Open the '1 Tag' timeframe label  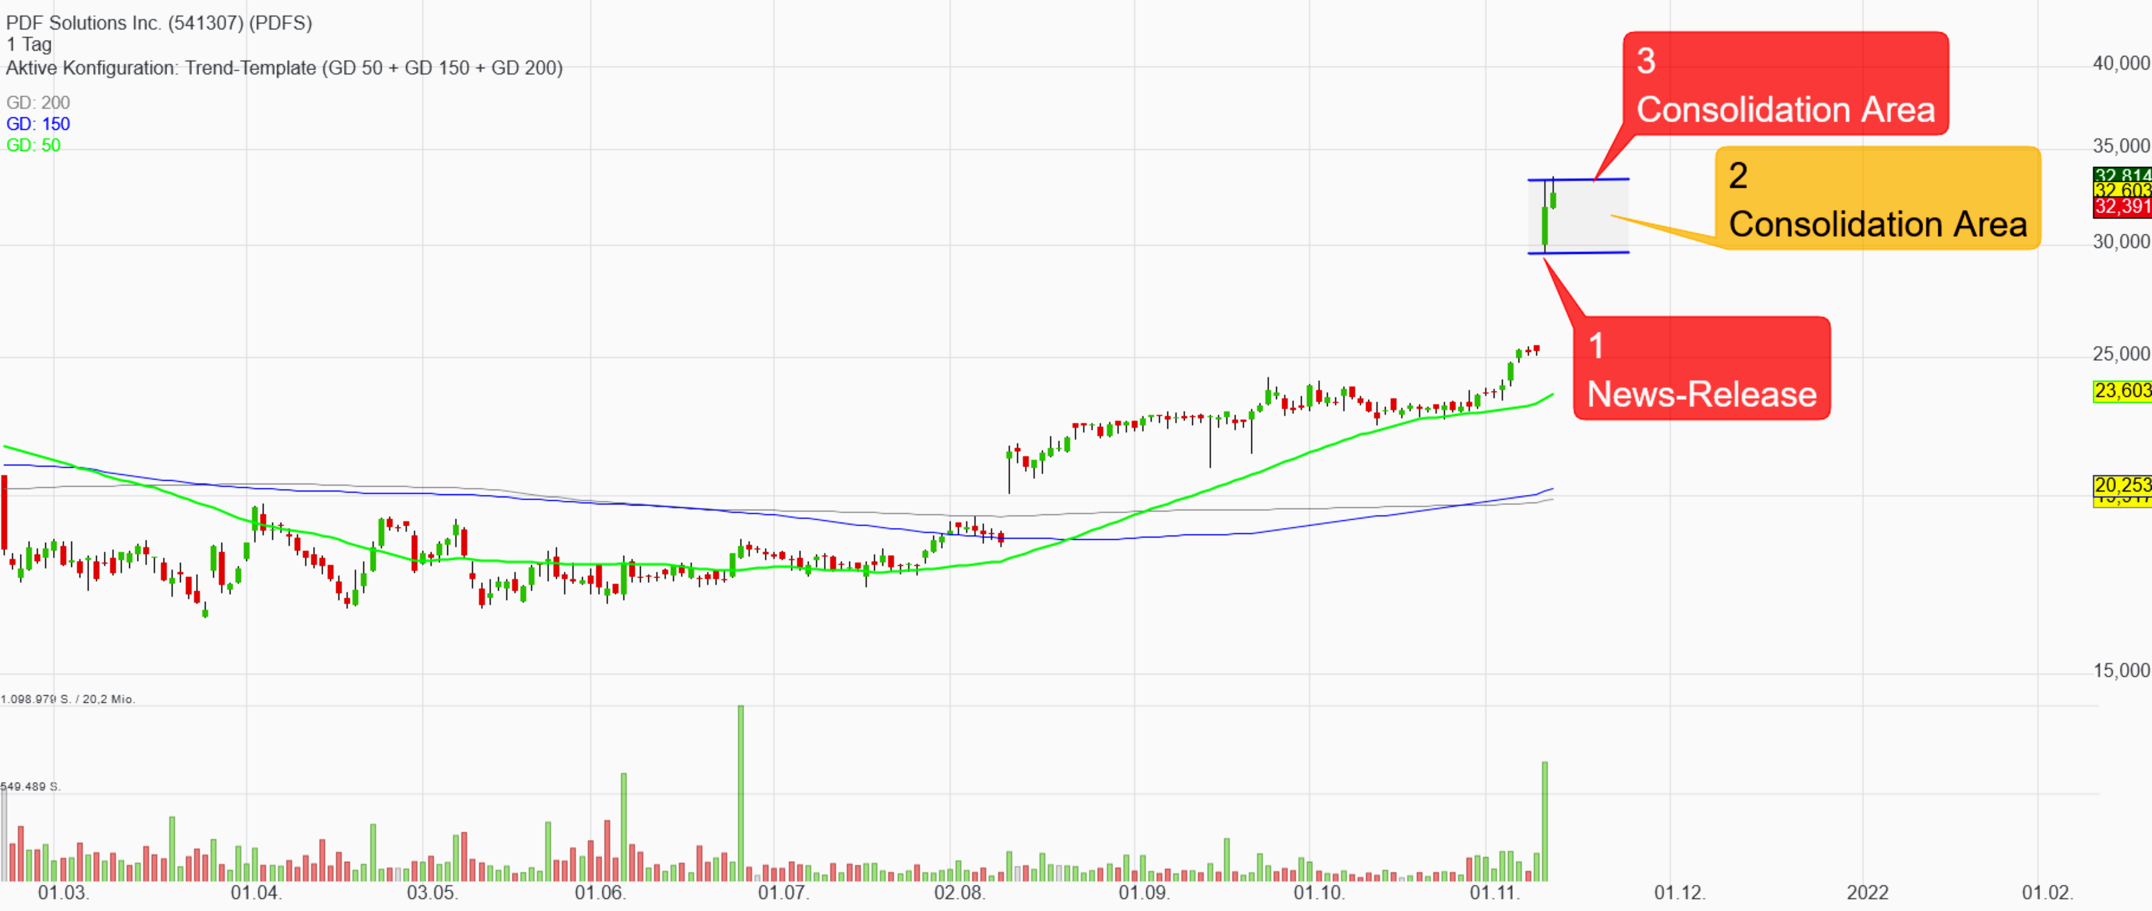(x=28, y=45)
